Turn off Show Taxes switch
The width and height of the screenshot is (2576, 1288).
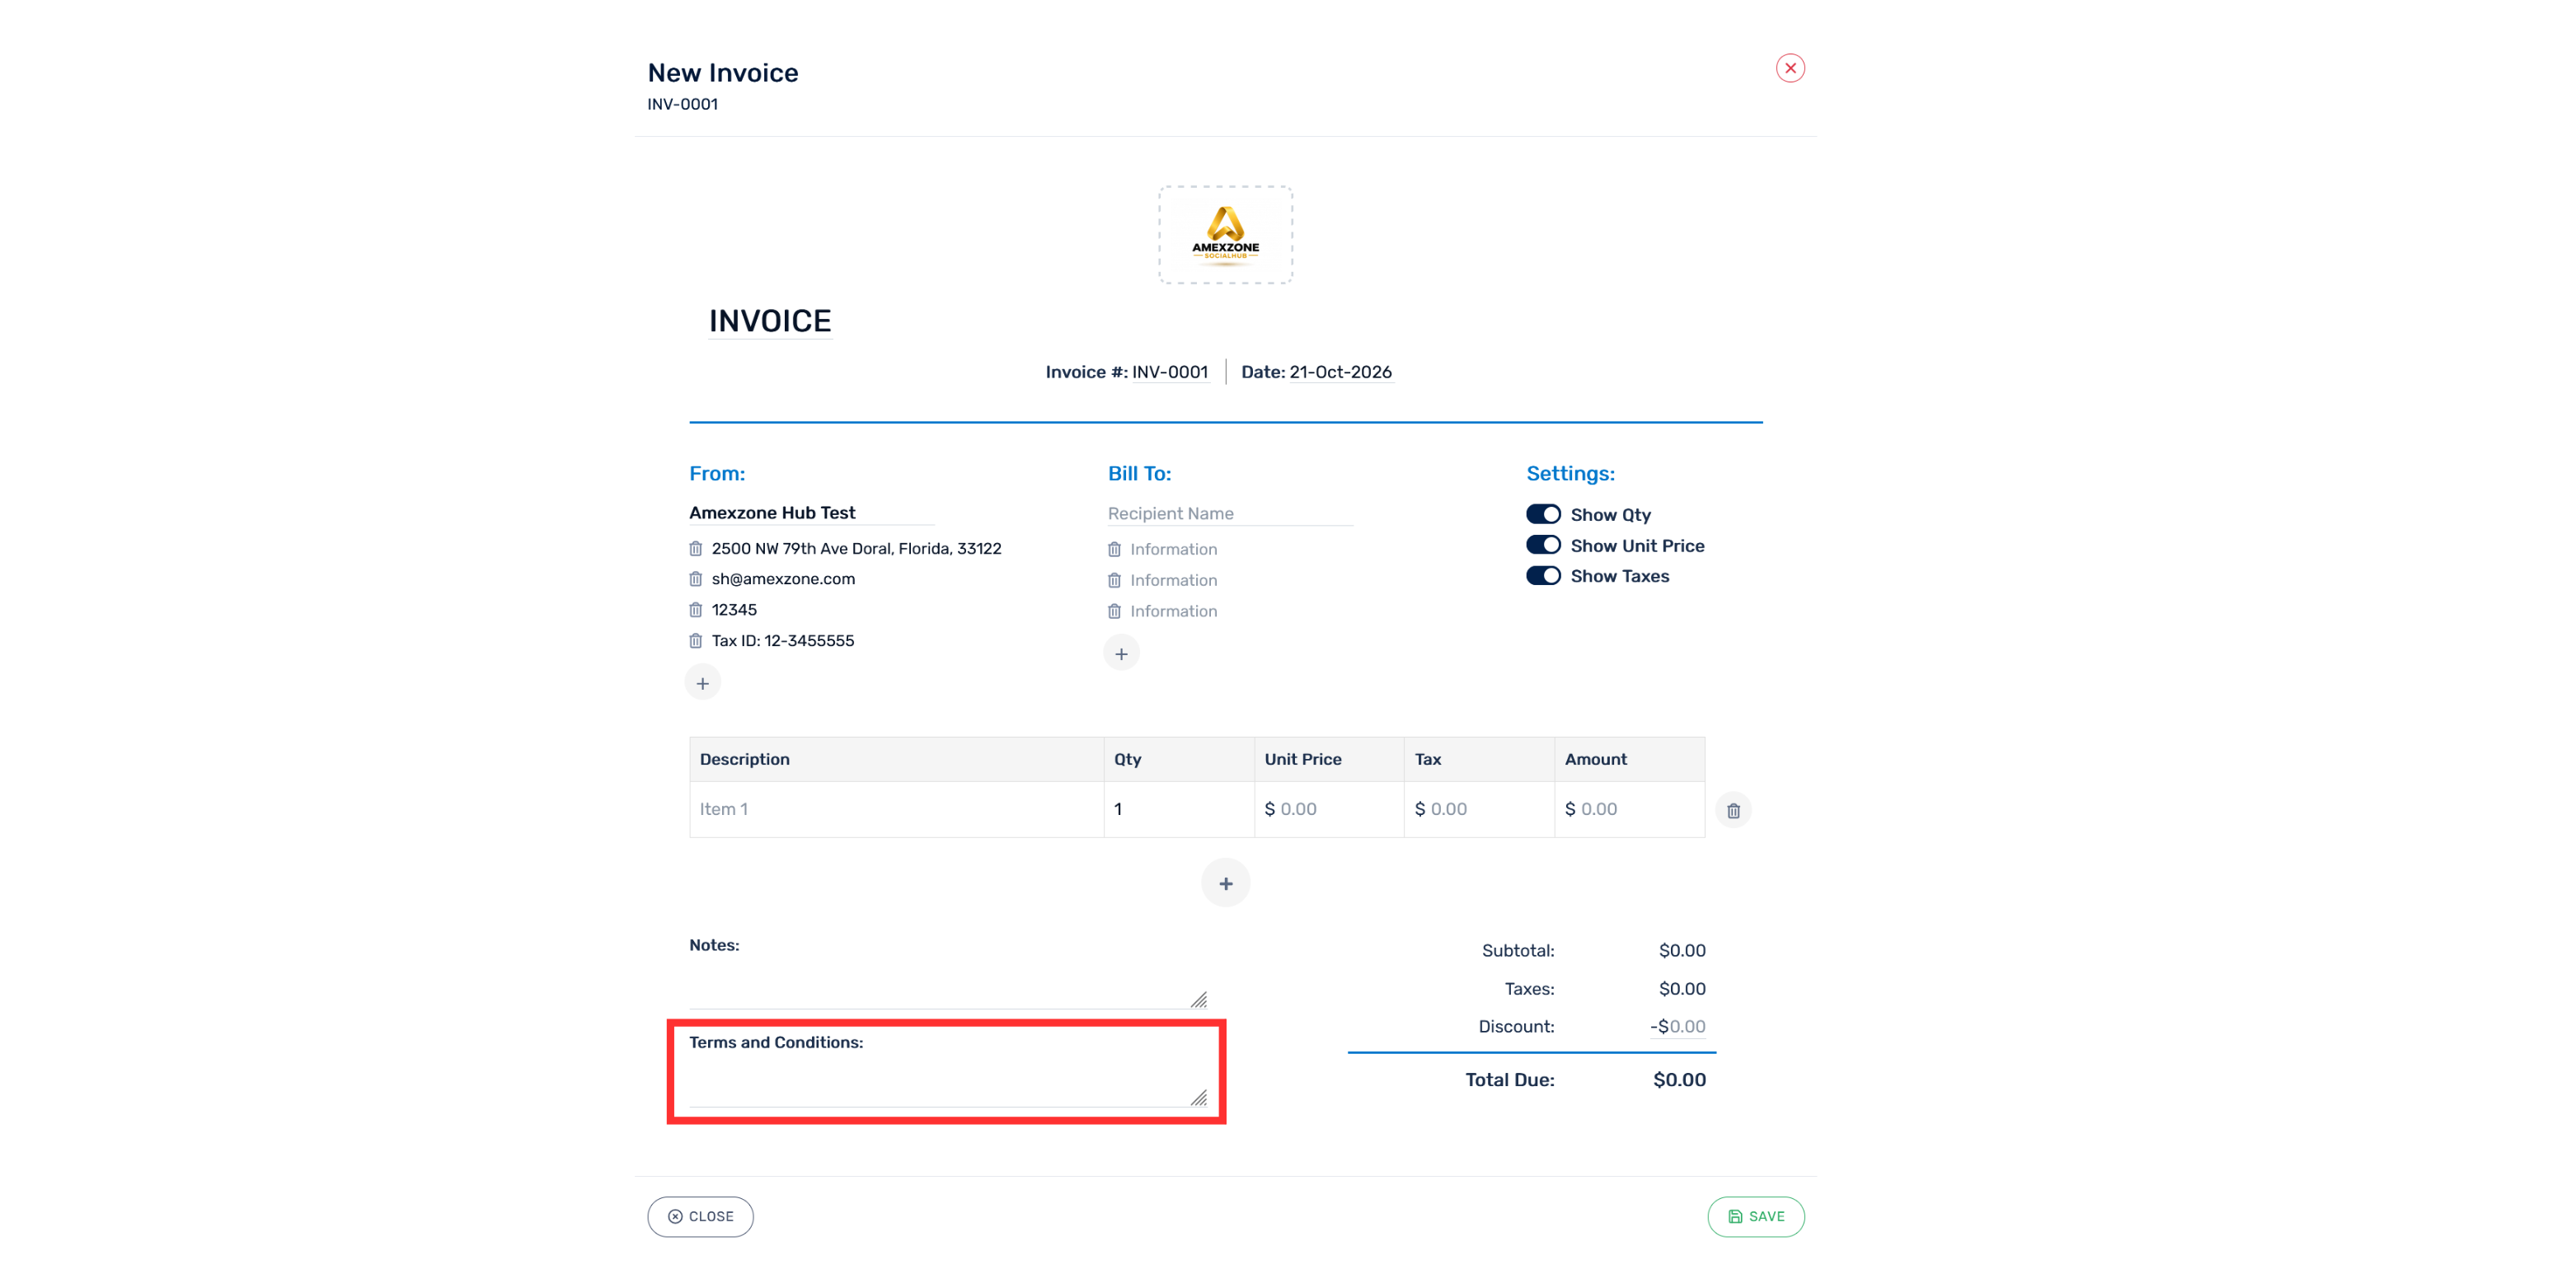(x=1543, y=576)
